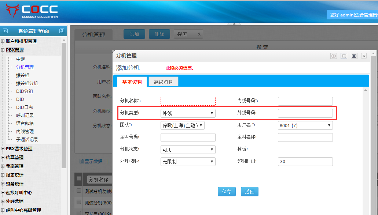Click the dialog's fullscreen expand icon

344,56
